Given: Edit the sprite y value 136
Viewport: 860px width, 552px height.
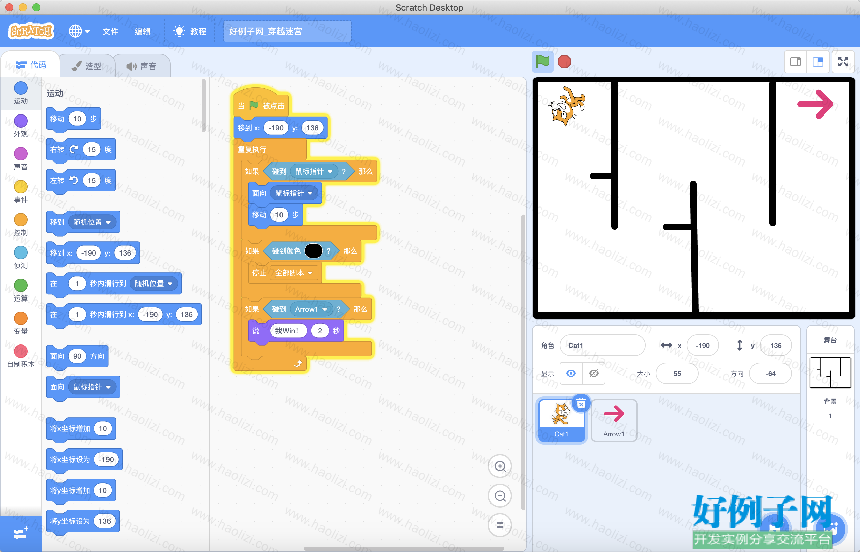Looking at the screenshot, I should coord(776,345).
